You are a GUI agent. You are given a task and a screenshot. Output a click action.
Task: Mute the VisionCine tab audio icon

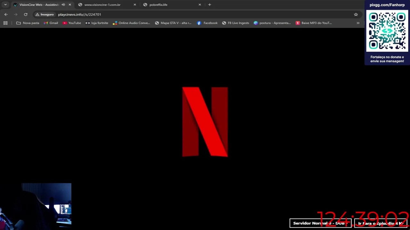click(63, 4)
